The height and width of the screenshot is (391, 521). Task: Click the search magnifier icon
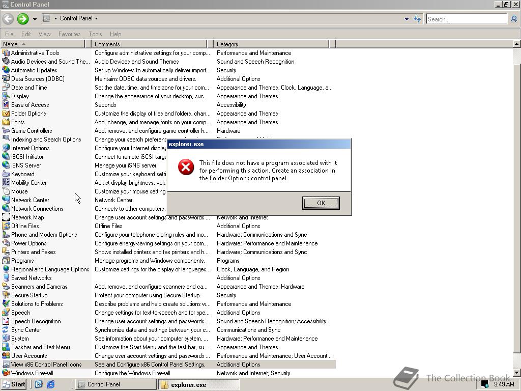pos(514,19)
